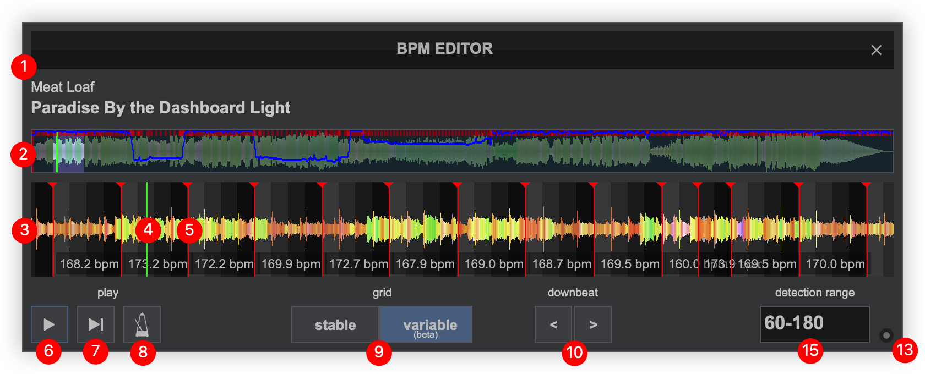Click the red anchor triangle before 170.0 bpm
The width and height of the screenshot is (925, 374).
click(x=798, y=185)
